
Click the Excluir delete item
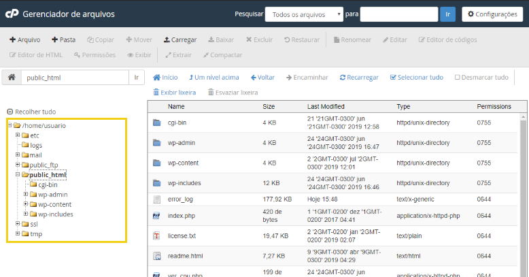coord(259,39)
